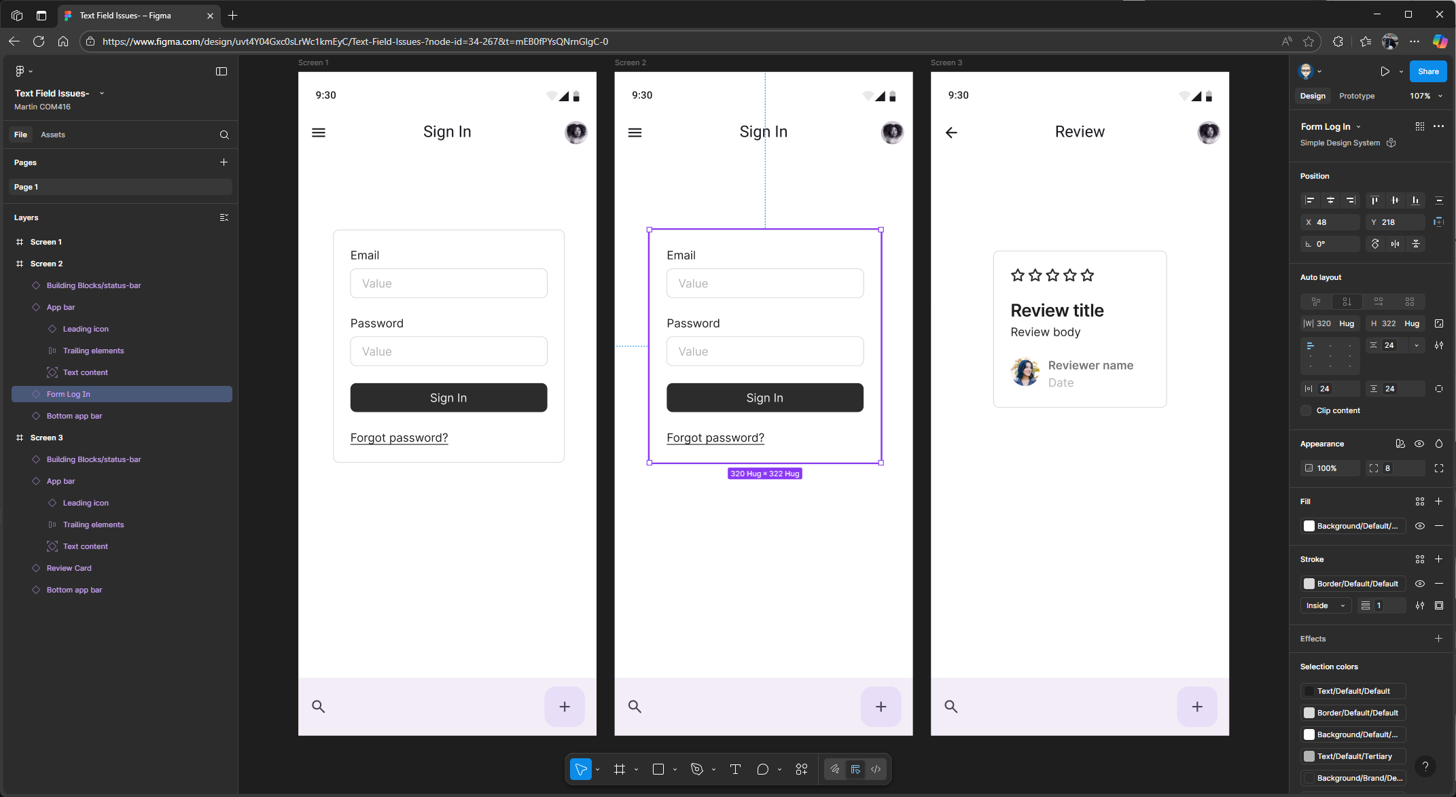The image size is (1456, 797).
Task: Enable the Clip content checkbox
Action: click(x=1306, y=410)
